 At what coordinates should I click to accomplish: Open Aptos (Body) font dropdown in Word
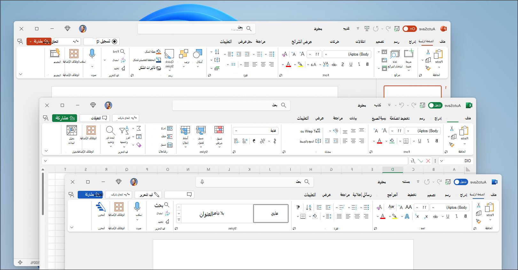coord(433,207)
